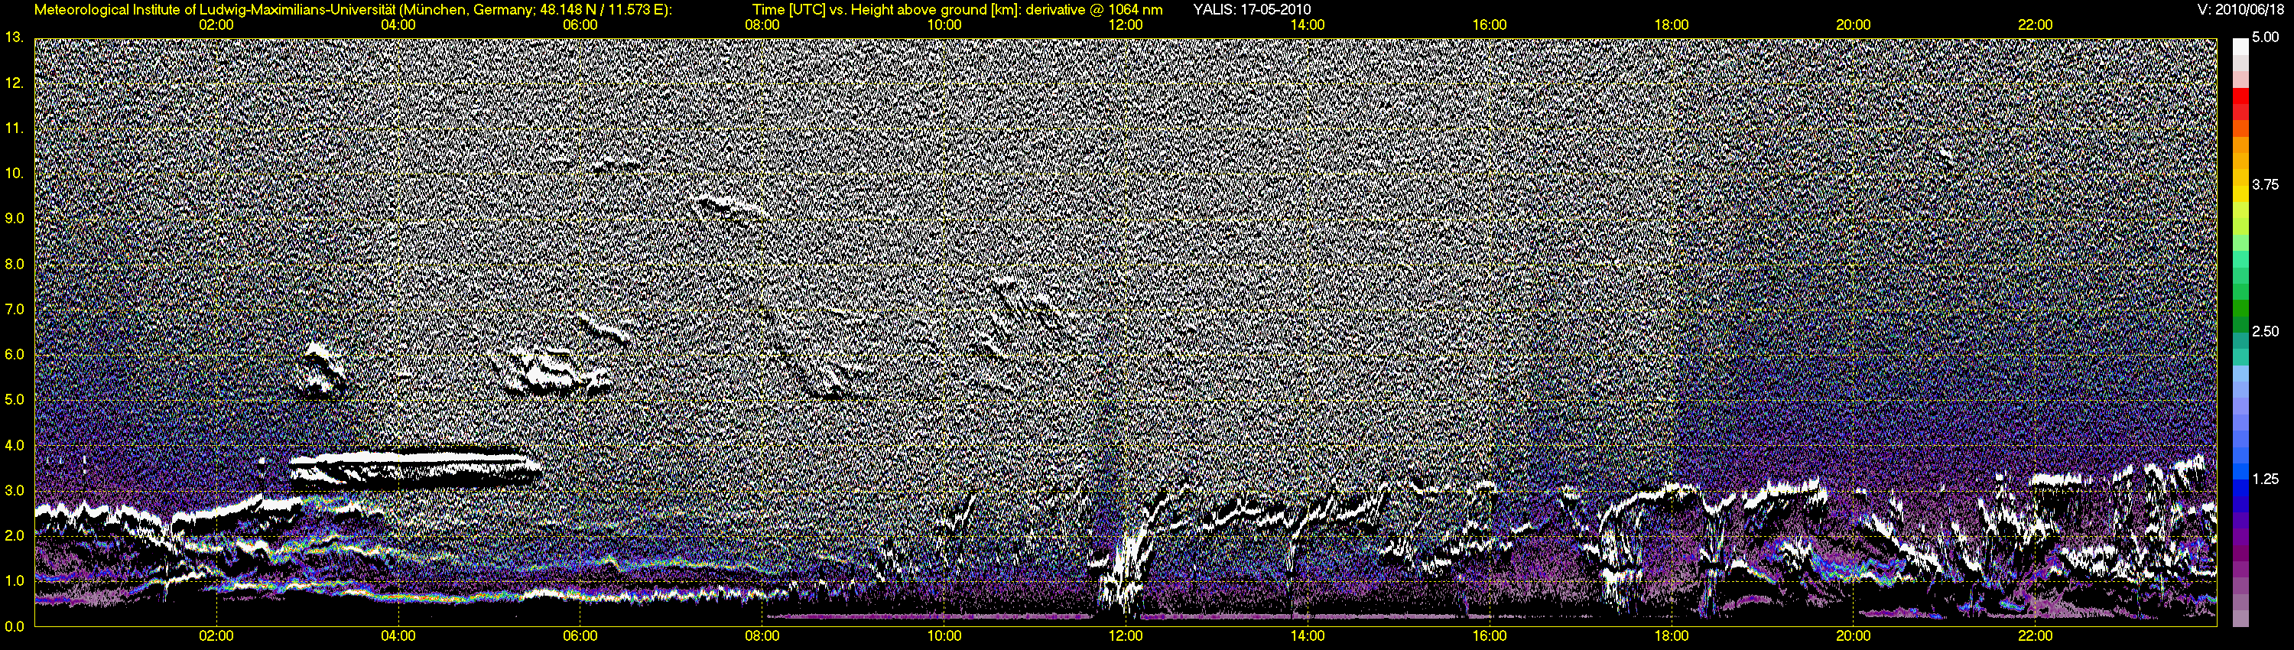Viewport: 2294px width, 650px height.
Task: Click the '3.75' color scale value
Action: [2266, 184]
